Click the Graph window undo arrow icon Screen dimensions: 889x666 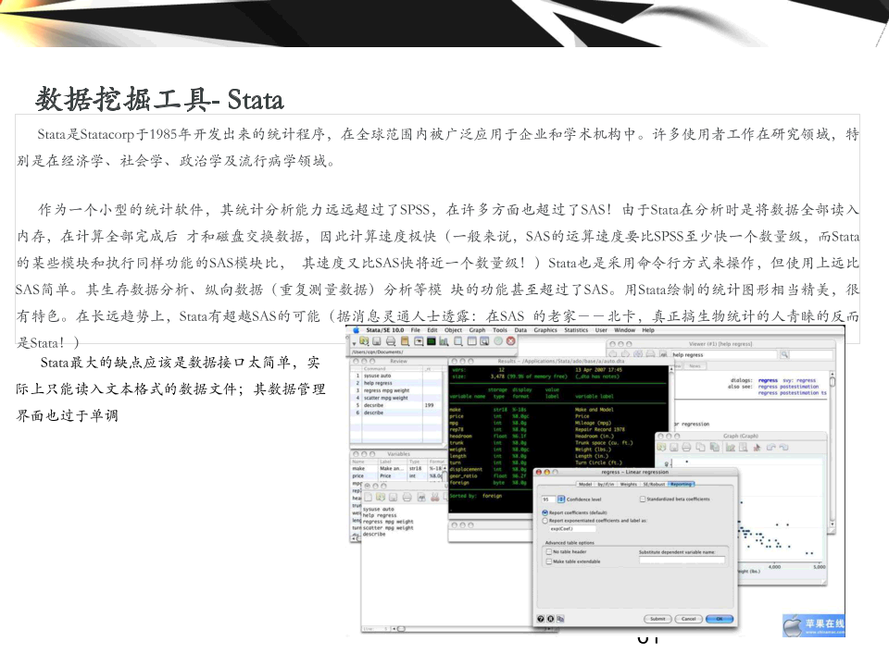771,448
